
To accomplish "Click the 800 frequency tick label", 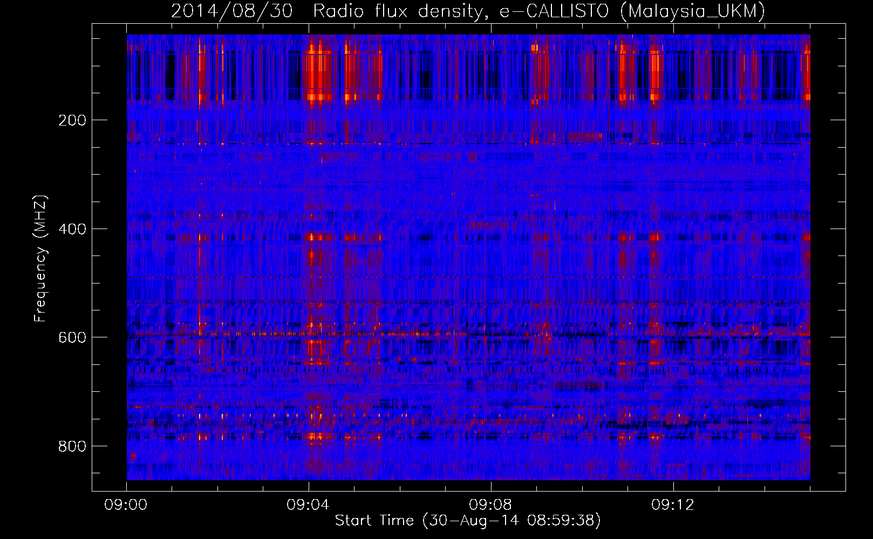I will (72, 446).
